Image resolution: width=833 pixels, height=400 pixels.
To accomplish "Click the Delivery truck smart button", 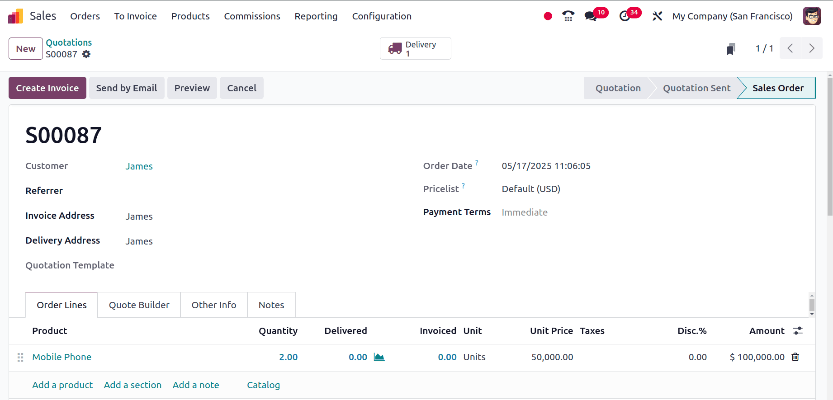I will point(415,48).
